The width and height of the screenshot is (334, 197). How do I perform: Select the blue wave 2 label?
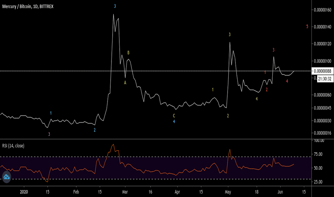(x=95, y=130)
